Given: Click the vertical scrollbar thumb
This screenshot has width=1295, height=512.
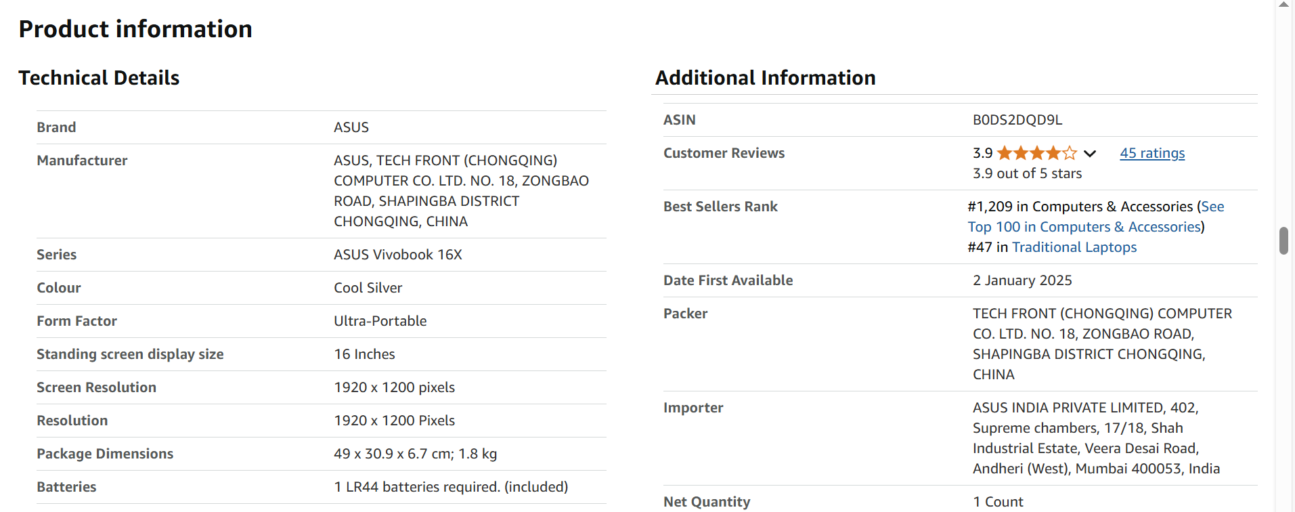Looking at the screenshot, I should pos(1283,240).
